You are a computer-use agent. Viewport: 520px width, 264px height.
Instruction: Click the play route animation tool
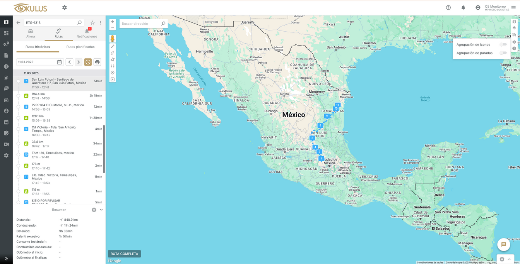113,79
